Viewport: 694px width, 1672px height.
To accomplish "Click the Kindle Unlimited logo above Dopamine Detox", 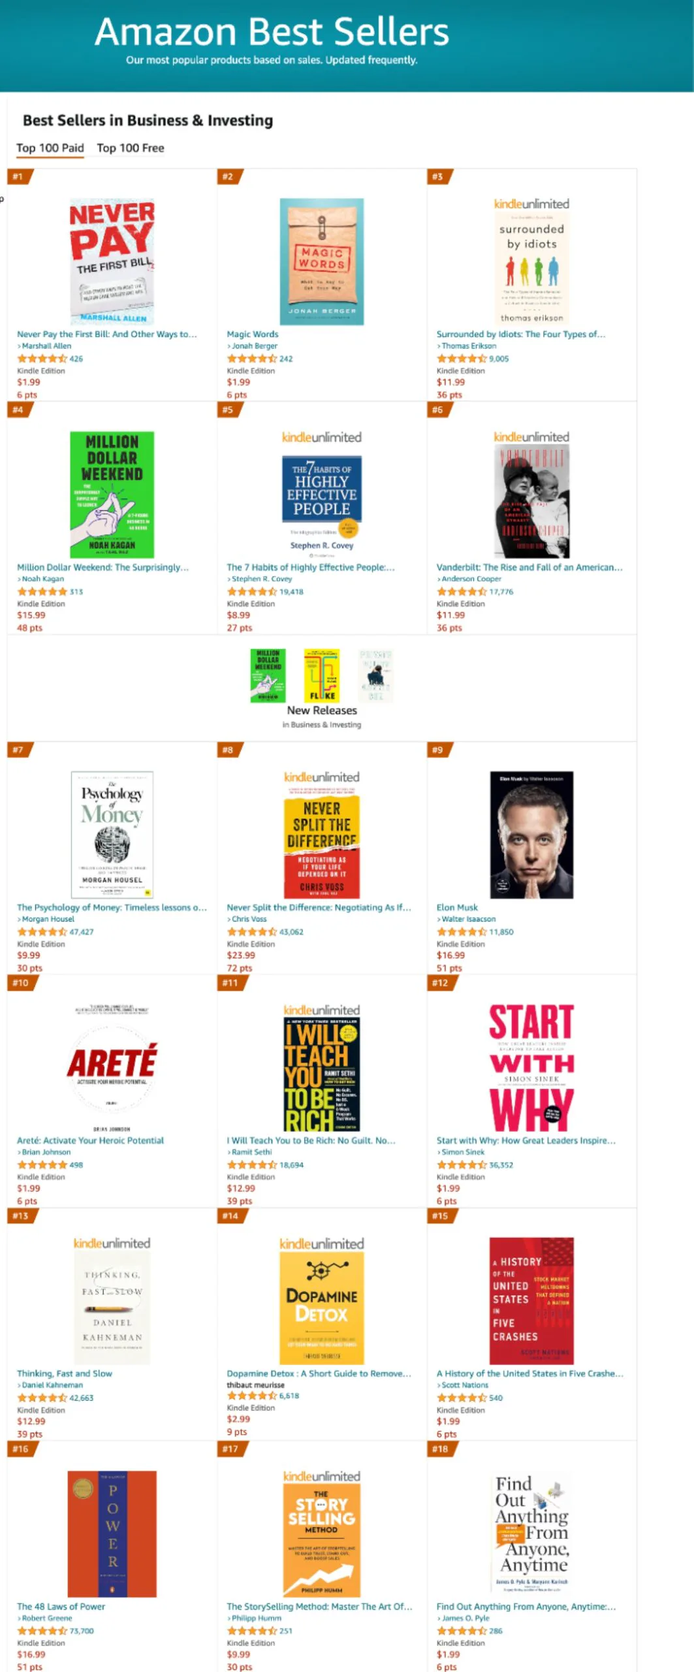I will [321, 1244].
